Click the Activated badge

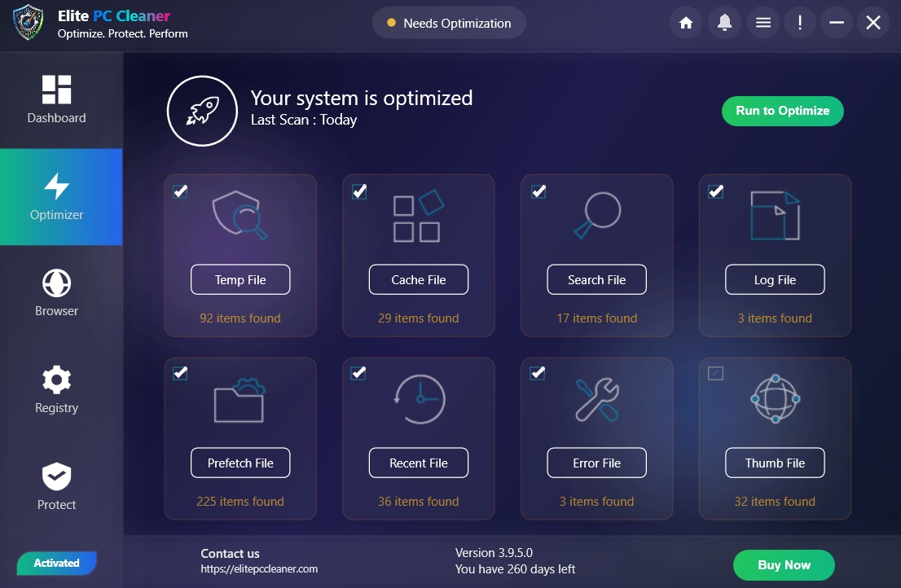coord(56,564)
